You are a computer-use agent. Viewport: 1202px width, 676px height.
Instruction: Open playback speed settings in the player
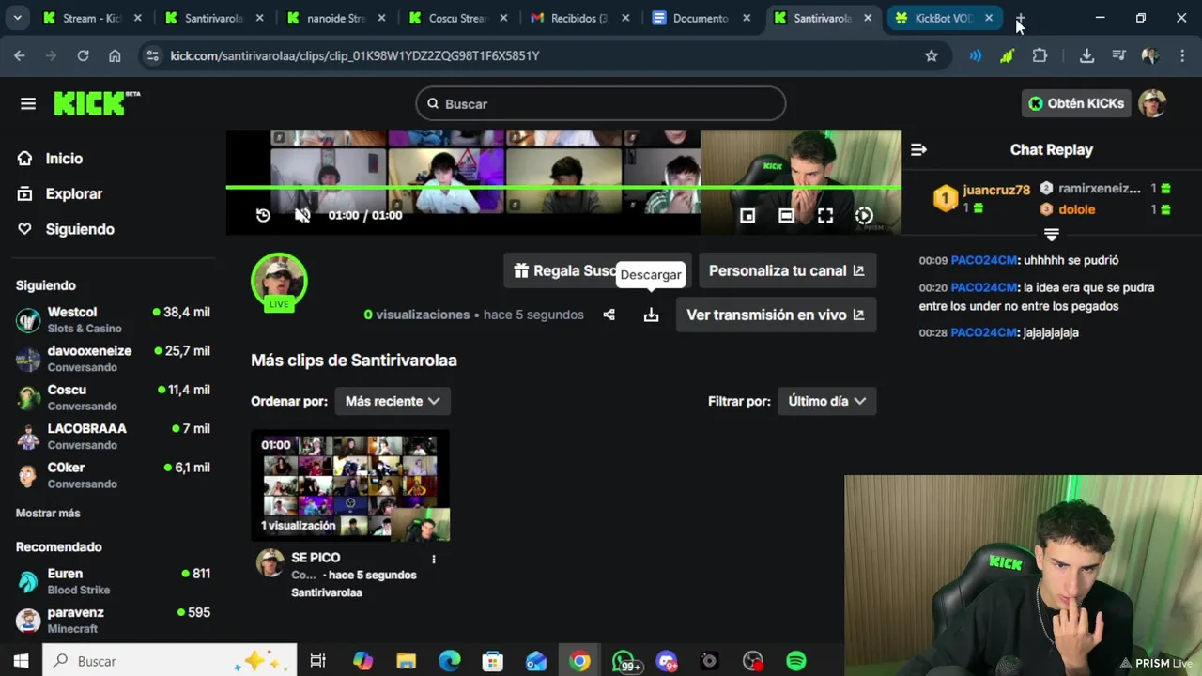(x=864, y=216)
